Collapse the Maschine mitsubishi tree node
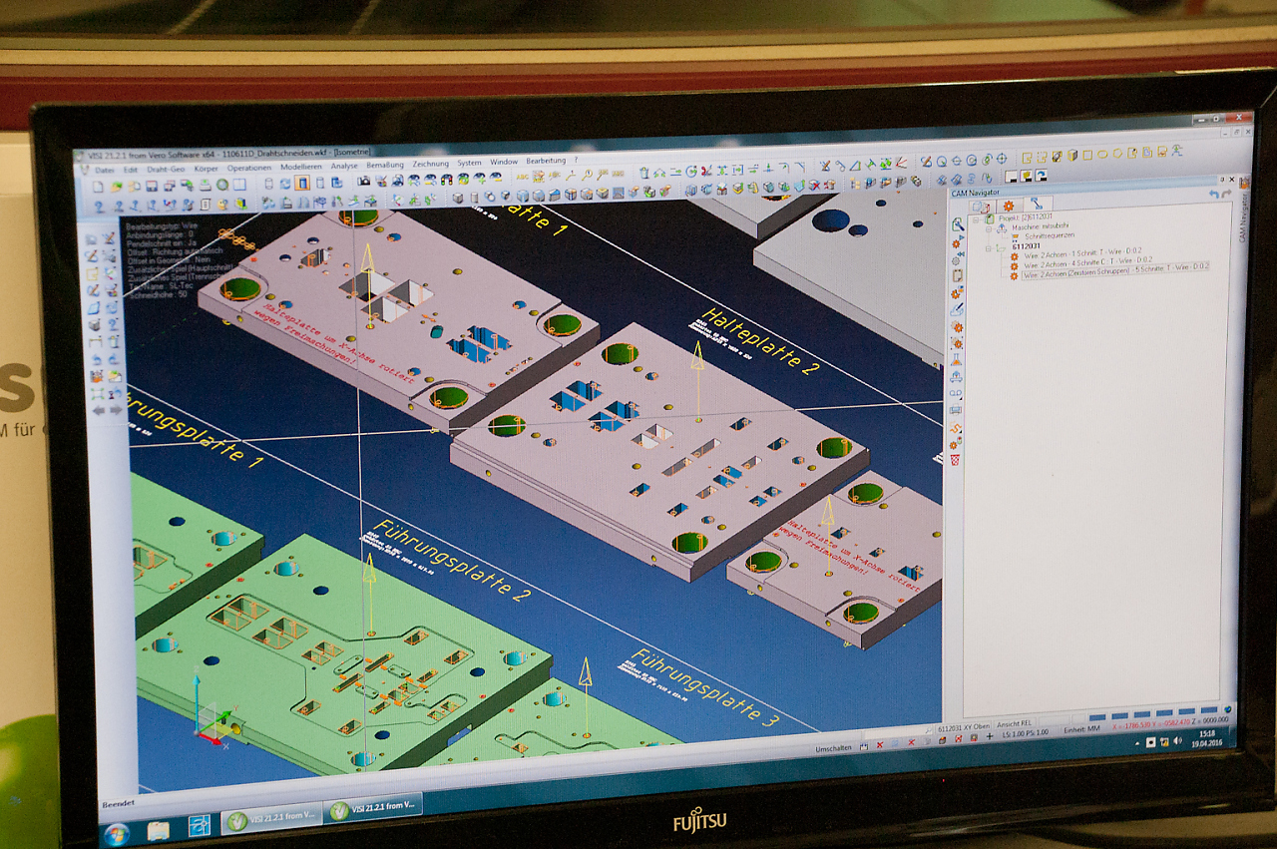The image size is (1277, 849). (x=989, y=228)
